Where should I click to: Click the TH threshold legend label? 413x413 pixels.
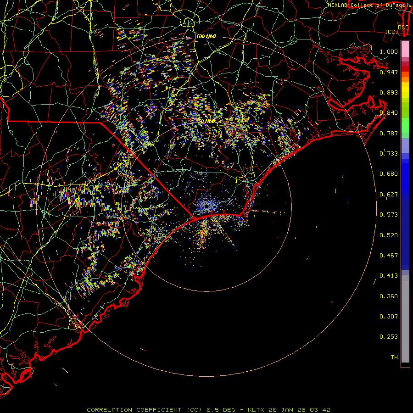394,357
